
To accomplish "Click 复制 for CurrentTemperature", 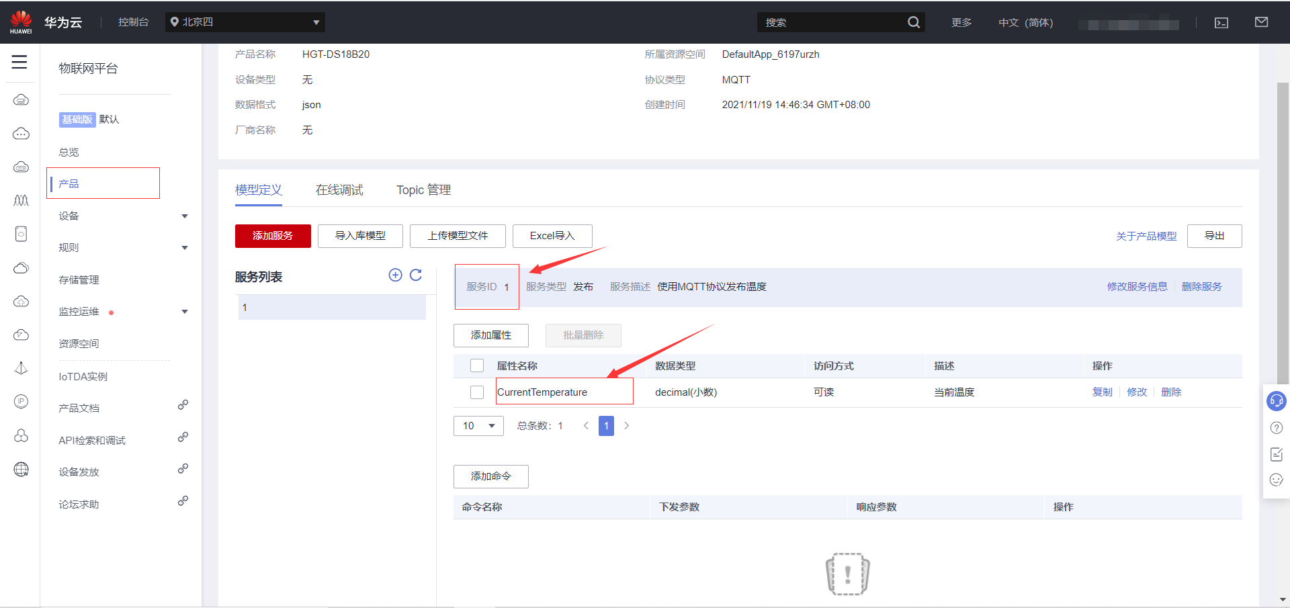I will tap(1103, 392).
